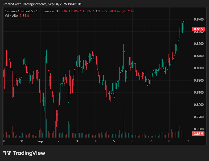The height and width of the screenshot is (161, 209).
Task: Click the TradingView logo icon
Action: tap(7, 153)
